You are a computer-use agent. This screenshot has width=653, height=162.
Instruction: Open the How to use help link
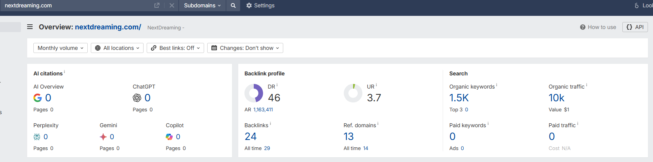point(598,27)
